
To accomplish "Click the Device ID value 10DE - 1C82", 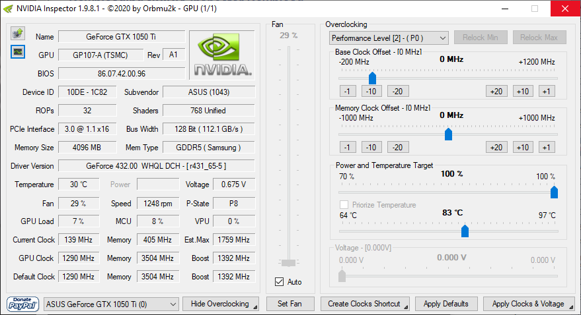I will (x=87, y=92).
